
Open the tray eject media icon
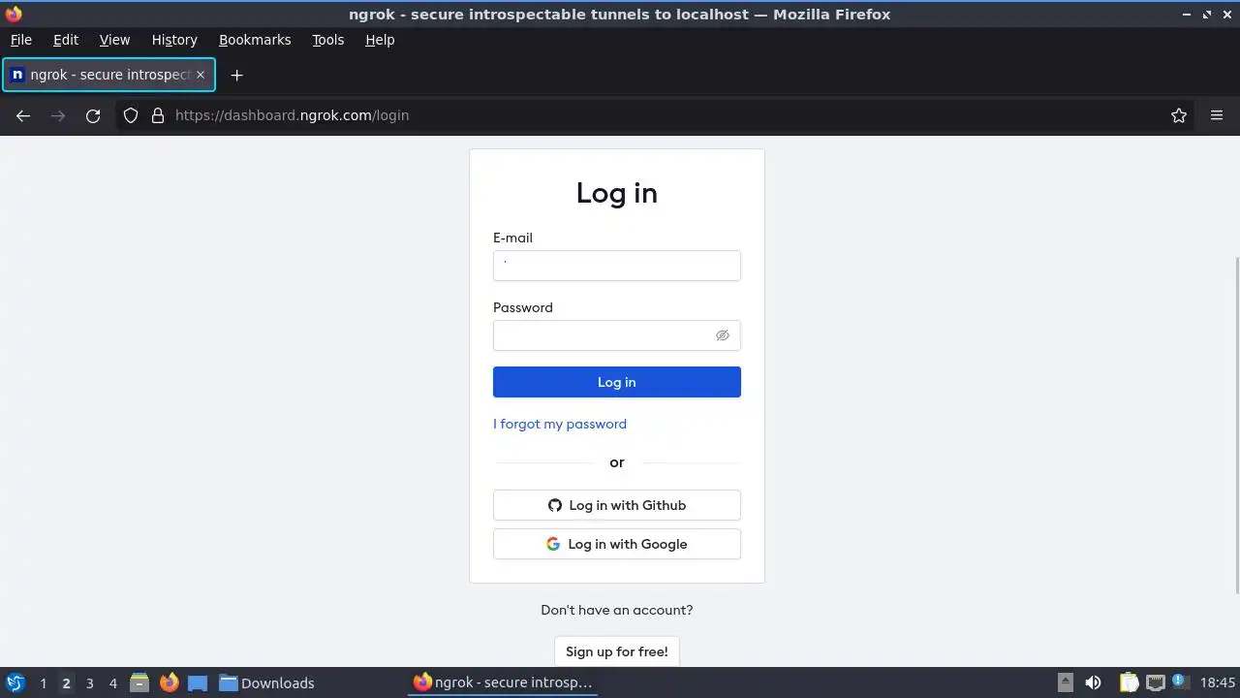click(x=1065, y=682)
